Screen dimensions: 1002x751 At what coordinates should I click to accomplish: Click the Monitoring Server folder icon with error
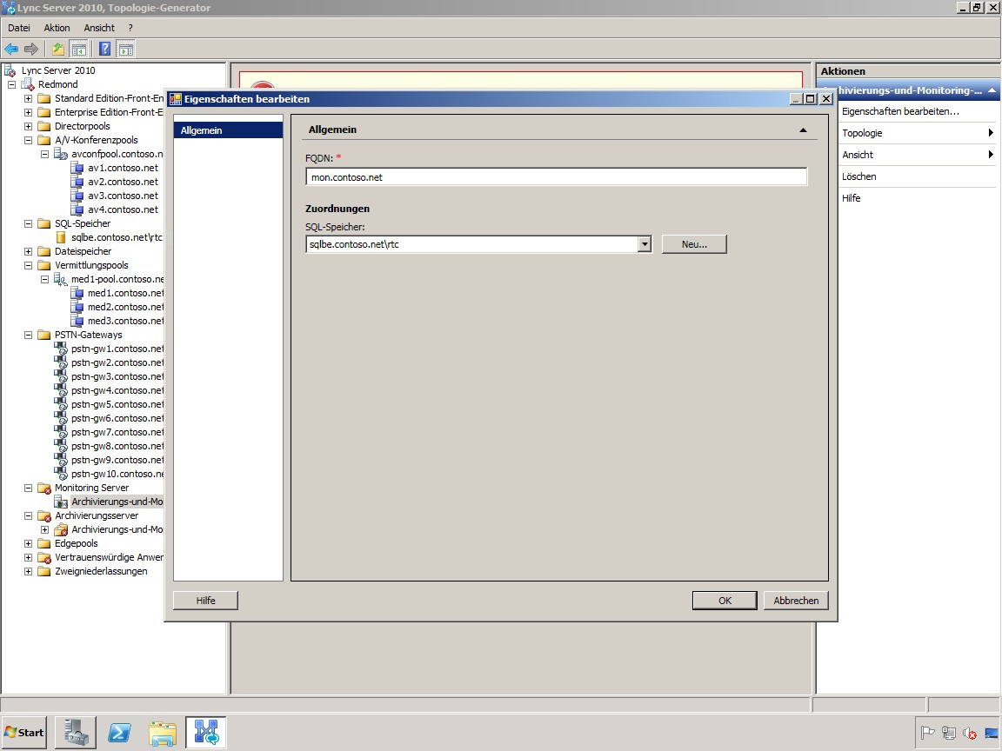[44, 488]
